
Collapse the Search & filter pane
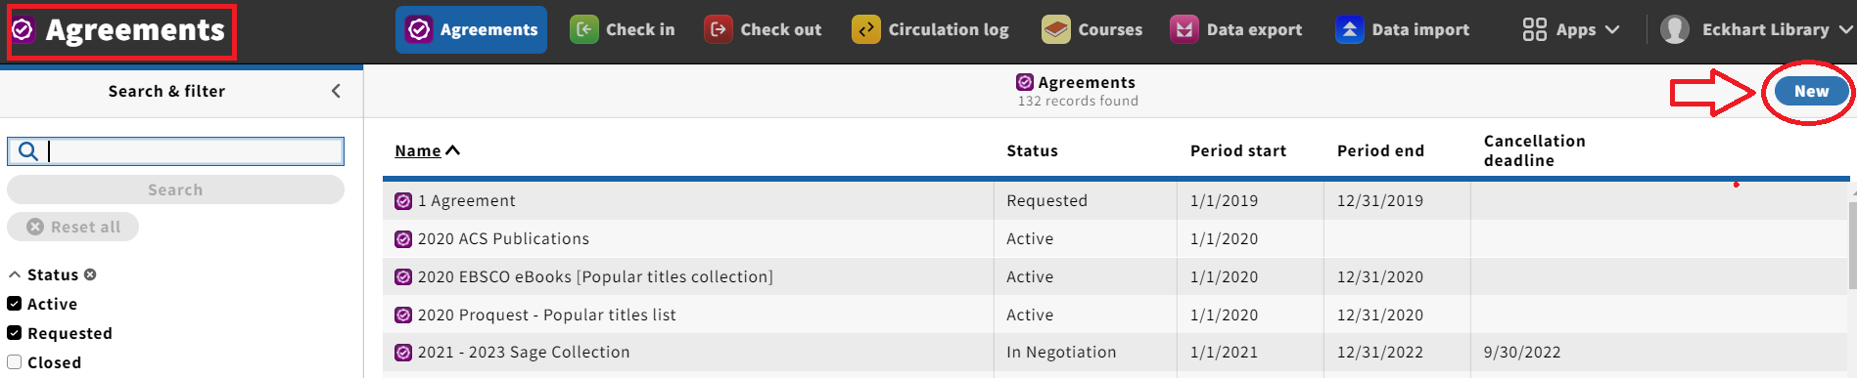pos(336,91)
